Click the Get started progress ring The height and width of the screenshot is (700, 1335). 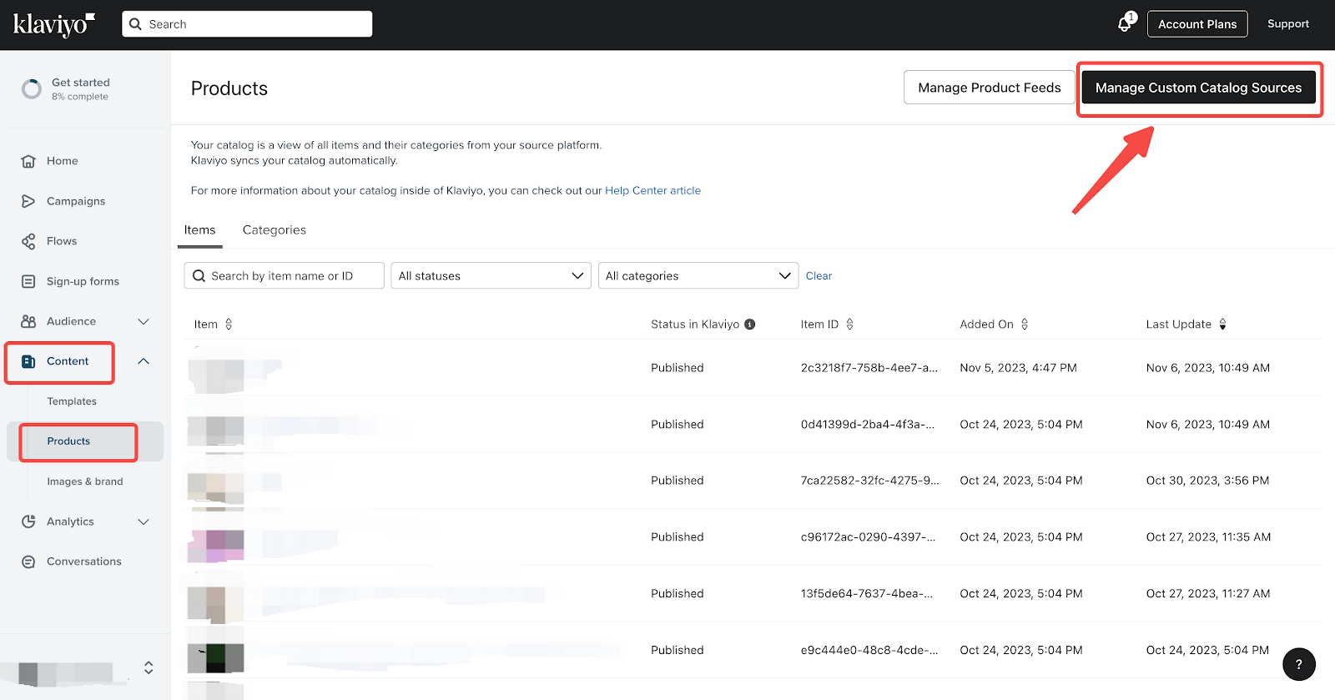32,89
